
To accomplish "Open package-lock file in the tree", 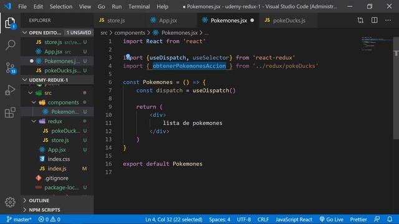I will coord(57,187).
